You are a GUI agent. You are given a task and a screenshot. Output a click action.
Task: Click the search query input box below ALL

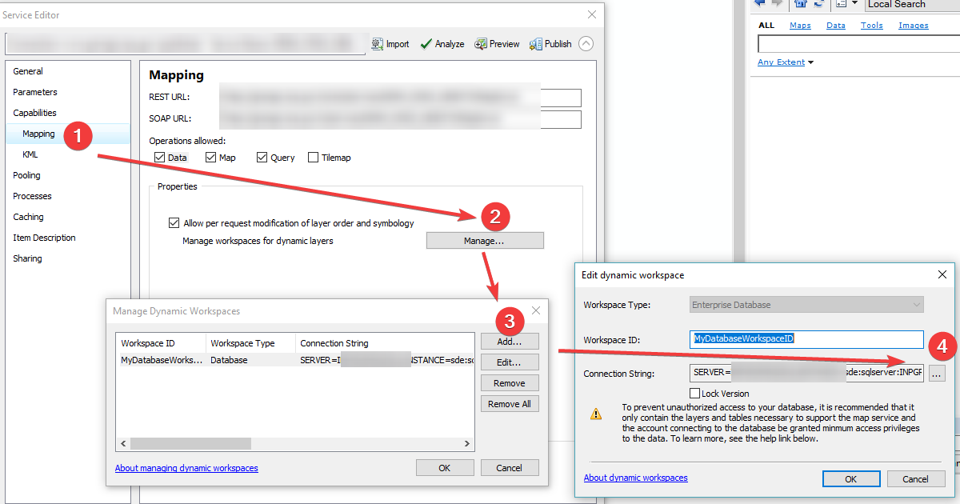coord(858,44)
